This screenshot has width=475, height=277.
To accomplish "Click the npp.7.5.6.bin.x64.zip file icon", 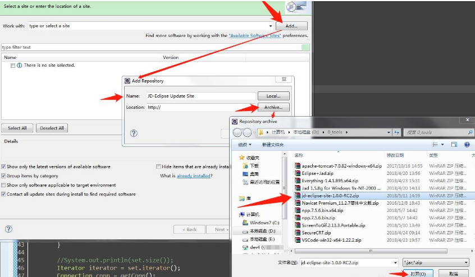I will 298,210.
